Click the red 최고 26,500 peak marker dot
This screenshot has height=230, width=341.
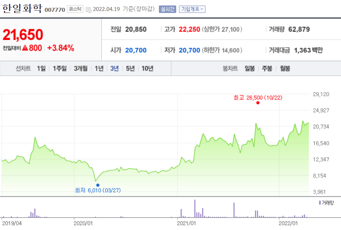click(258, 103)
